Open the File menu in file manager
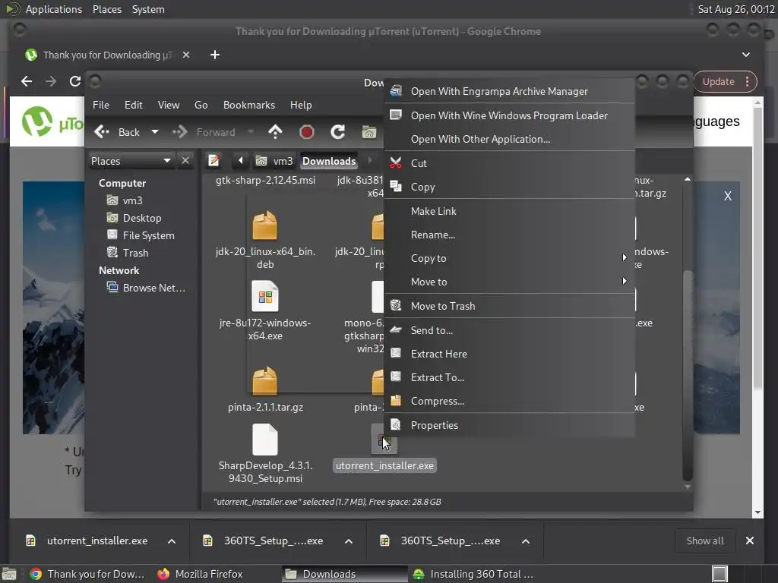The image size is (778, 583). (x=101, y=105)
